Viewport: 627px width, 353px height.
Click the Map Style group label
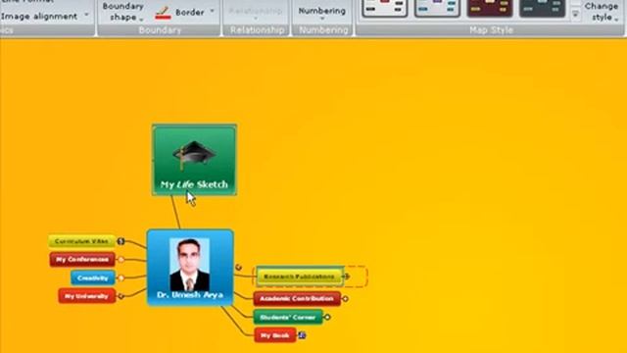tap(491, 30)
